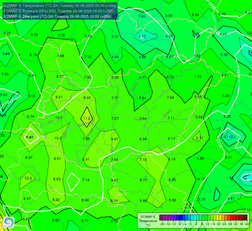The height and width of the screenshot is (231, 252).
Task: Click the 7.30 grid value
Action: coord(88,77)
